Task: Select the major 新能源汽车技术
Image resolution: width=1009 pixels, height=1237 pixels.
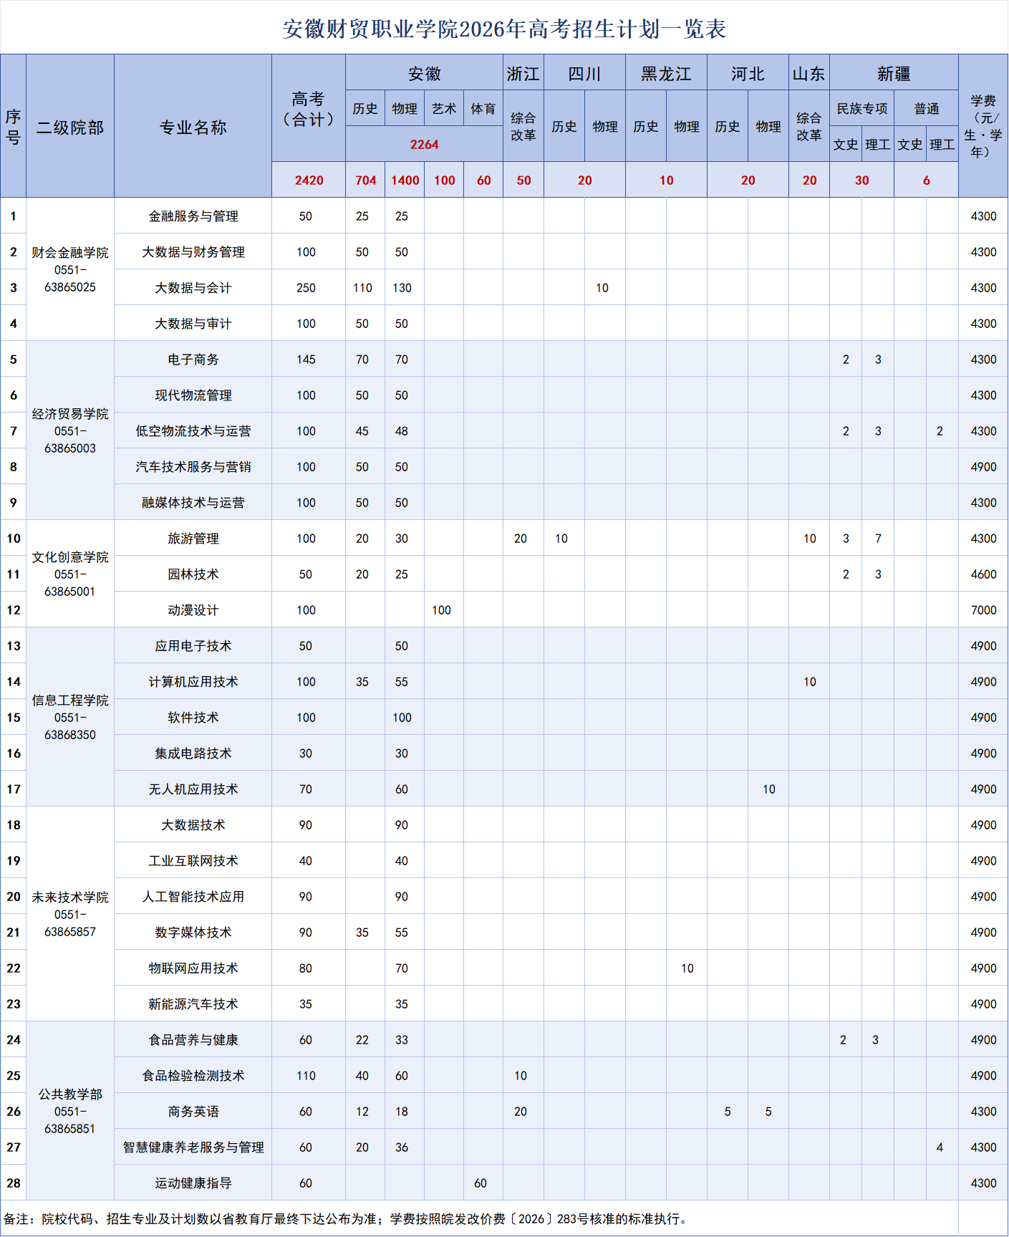Action: pyautogui.click(x=193, y=1003)
